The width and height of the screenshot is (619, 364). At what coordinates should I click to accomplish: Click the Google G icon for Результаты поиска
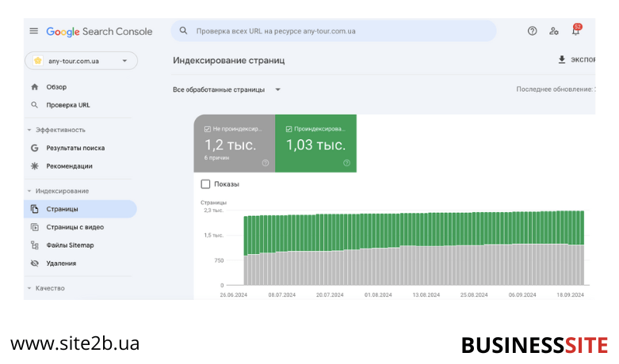coord(35,148)
